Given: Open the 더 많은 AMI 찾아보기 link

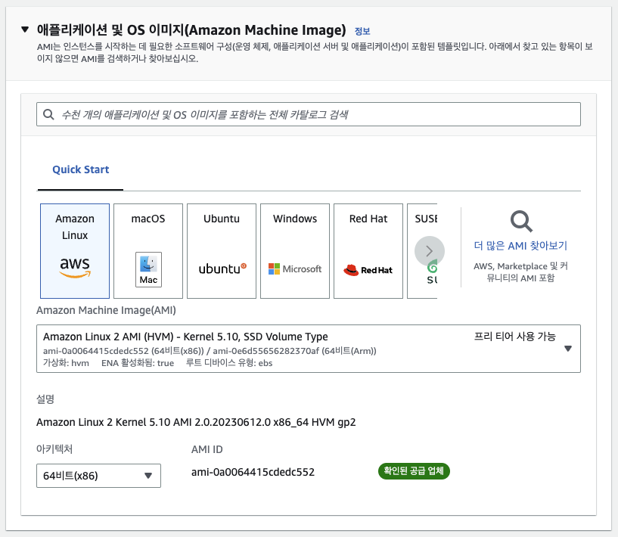Looking at the screenshot, I should pos(520,246).
